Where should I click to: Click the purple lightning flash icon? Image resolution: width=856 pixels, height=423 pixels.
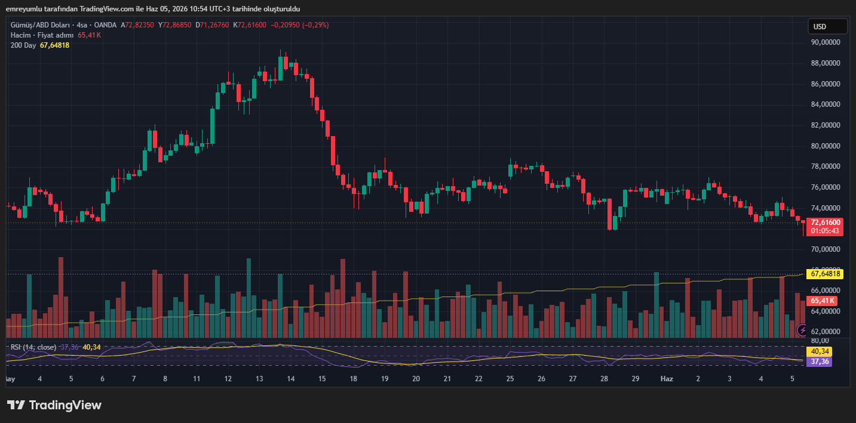pos(802,330)
